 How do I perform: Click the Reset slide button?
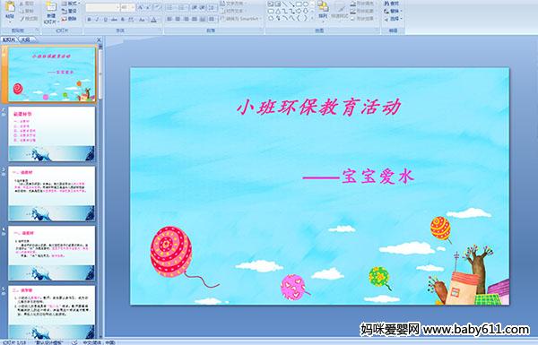[x=69, y=11]
